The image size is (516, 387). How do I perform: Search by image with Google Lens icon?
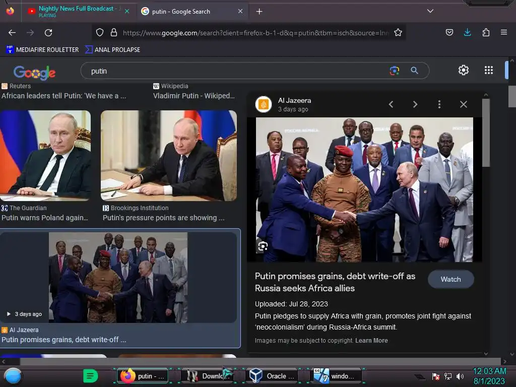[394, 71]
